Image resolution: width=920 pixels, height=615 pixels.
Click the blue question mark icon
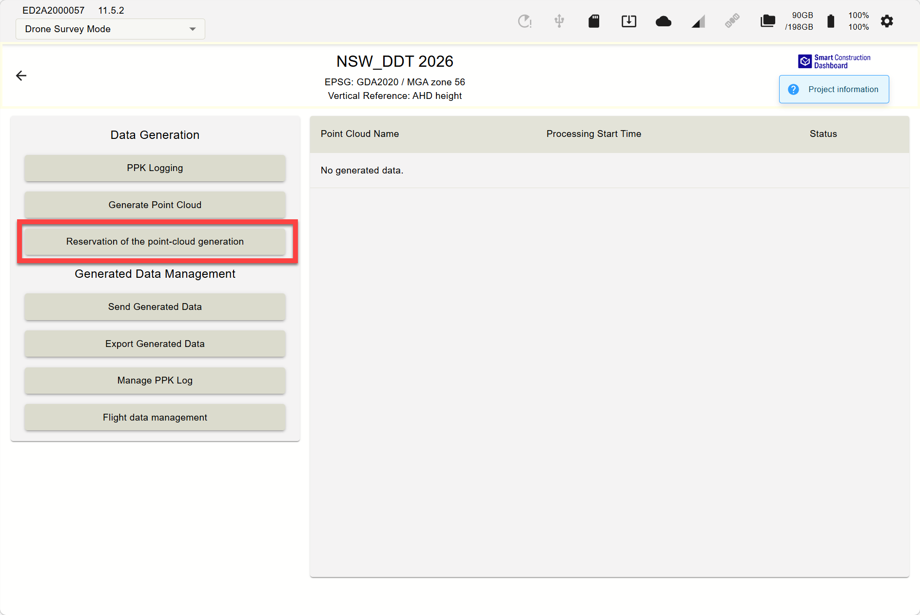click(793, 89)
